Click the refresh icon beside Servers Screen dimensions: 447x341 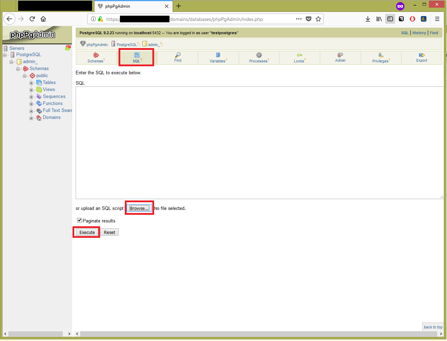tap(68, 48)
